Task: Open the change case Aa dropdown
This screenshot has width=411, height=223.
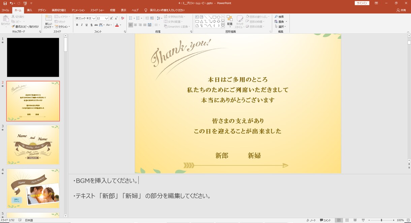Action: click(x=109, y=25)
